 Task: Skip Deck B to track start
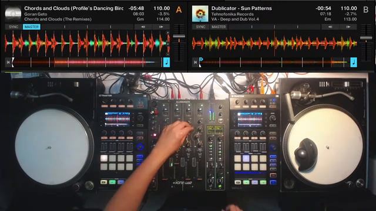click(x=195, y=62)
